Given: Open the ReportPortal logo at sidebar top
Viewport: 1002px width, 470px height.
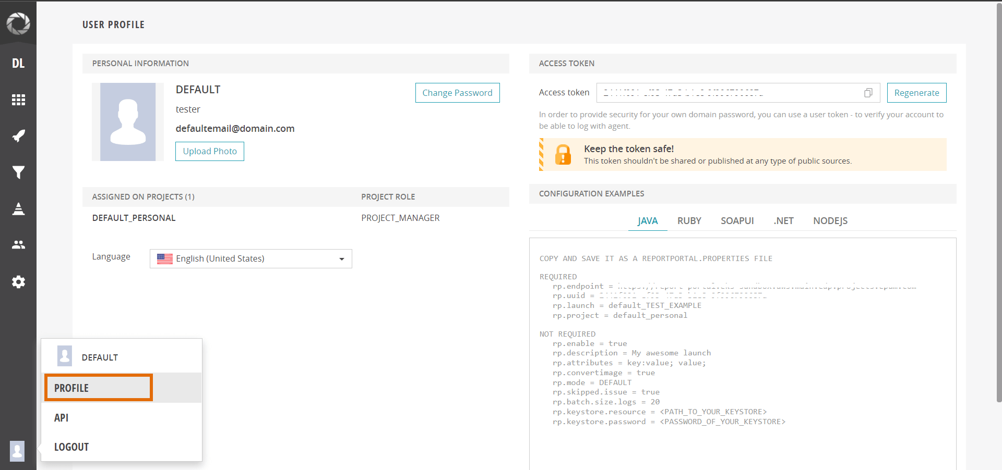Looking at the screenshot, I should click(18, 23).
